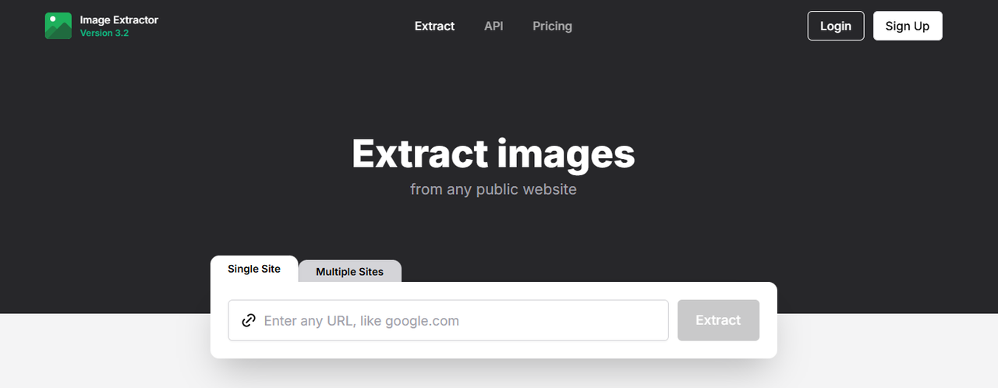This screenshot has width=998, height=388.
Task: Focus the Enter any URL input field
Action: [x=460, y=320]
